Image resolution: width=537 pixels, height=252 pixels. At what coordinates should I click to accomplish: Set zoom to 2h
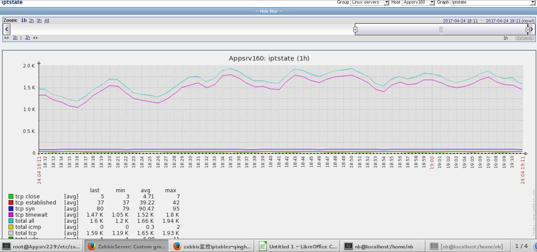click(x=31, y=20)
